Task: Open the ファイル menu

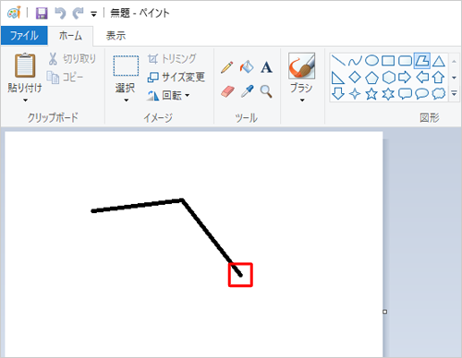Action: tap(24, 36)
